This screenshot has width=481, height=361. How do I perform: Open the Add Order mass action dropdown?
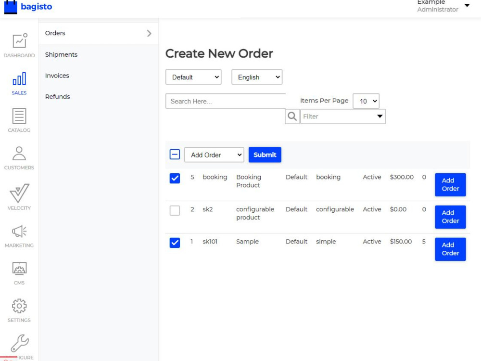(214, 155)
